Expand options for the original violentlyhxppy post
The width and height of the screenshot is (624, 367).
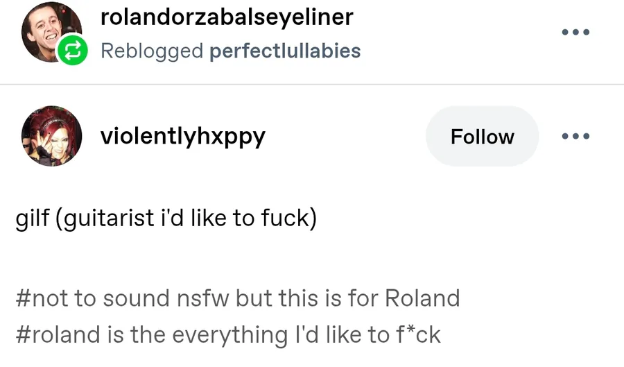575,136
